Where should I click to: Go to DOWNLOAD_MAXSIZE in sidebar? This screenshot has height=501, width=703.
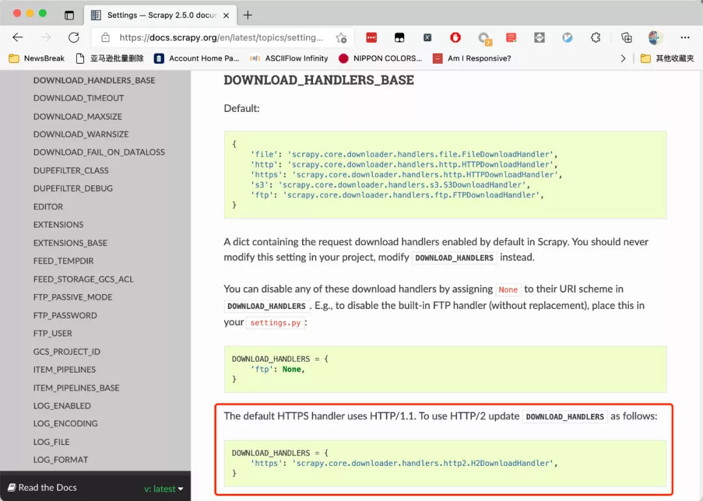point(77,116)
